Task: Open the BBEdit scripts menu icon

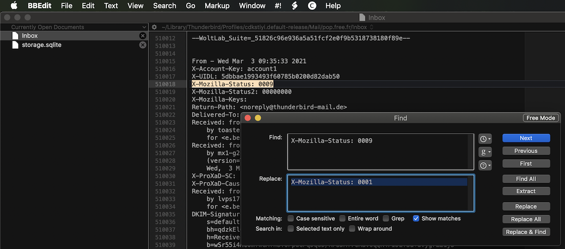Action: (x=294, y=6)
